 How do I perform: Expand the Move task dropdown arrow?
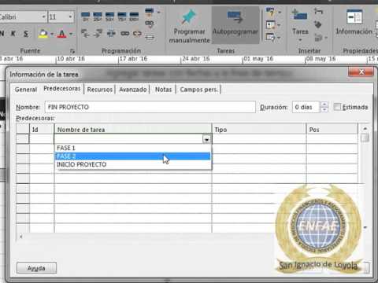click(x=279, y=25)
